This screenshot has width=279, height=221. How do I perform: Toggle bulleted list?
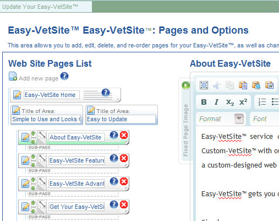coord(275,101)
